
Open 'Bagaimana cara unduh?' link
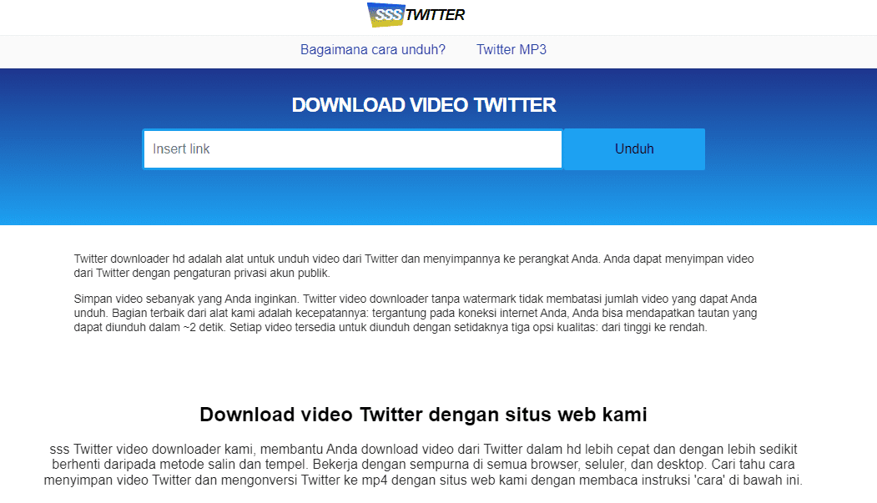pos(372,50)
